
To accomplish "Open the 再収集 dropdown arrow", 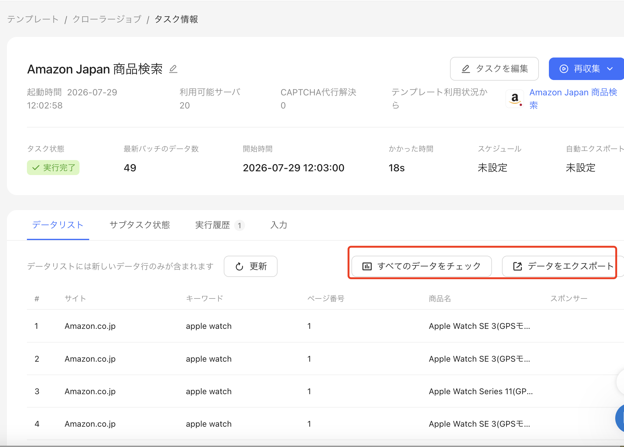I will (x=610, y=69).
